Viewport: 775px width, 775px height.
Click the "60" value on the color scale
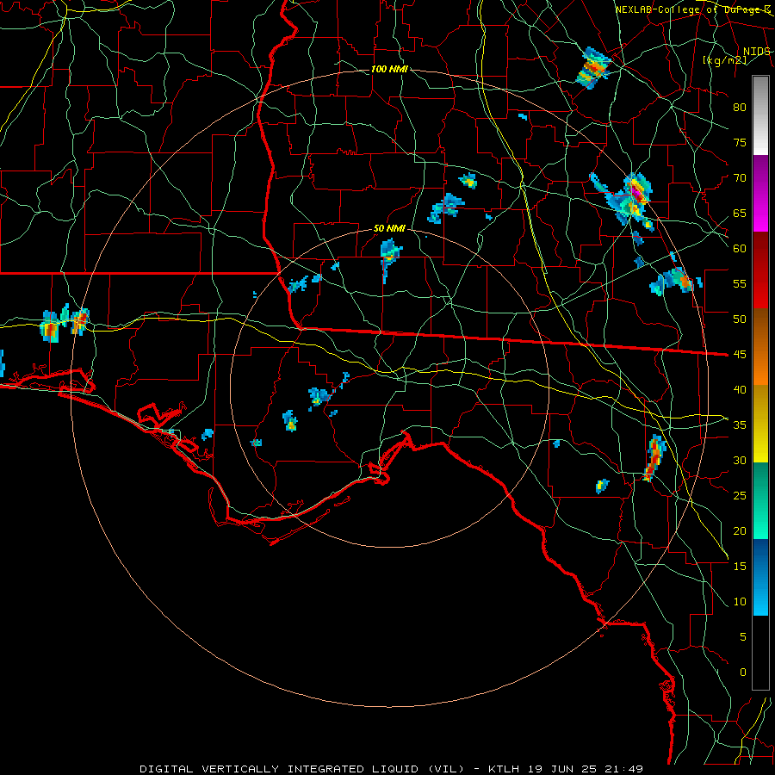[740, 249]
